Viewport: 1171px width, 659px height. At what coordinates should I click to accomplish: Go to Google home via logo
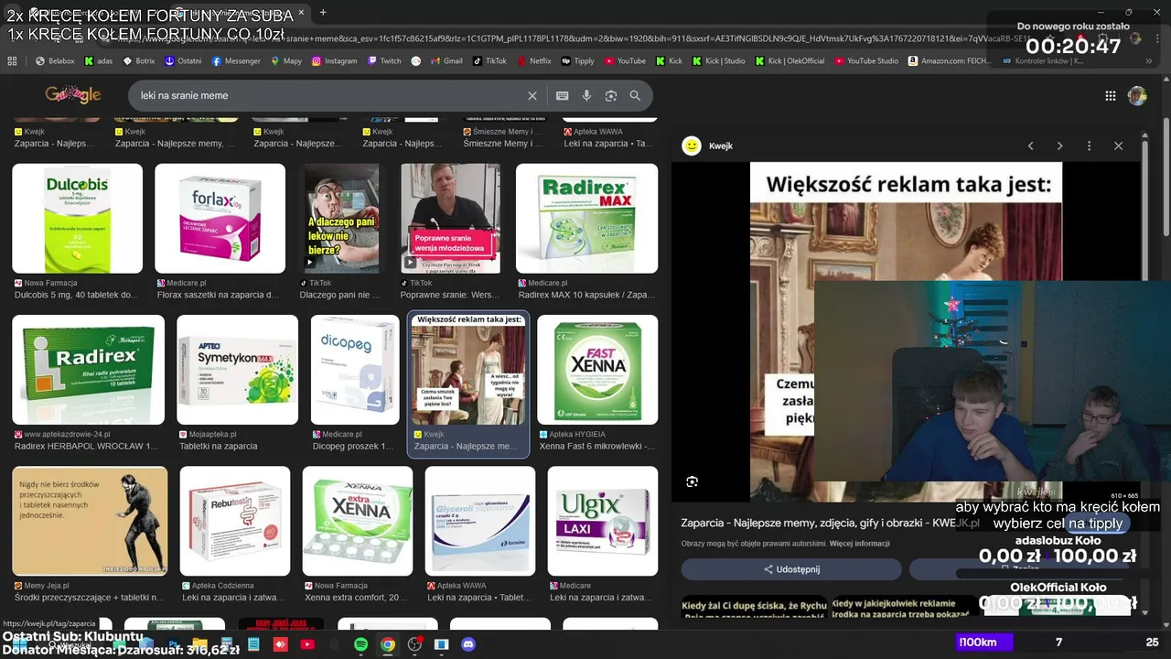(73, 95)
